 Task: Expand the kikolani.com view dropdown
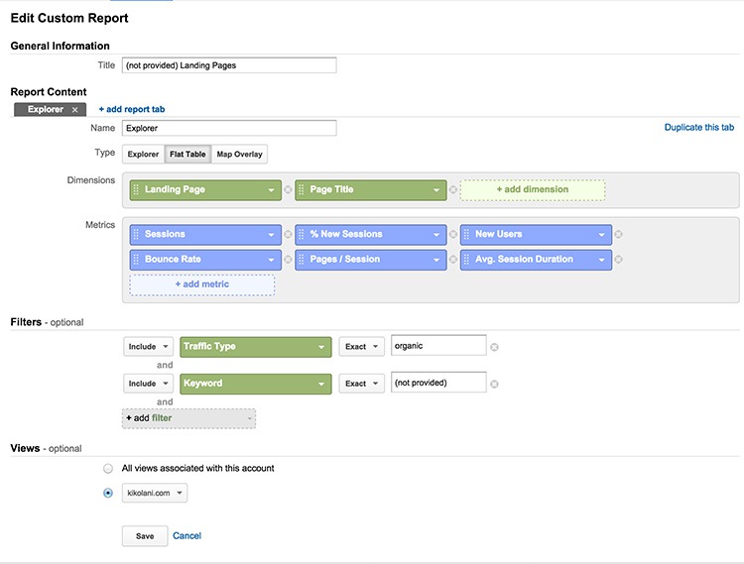pyautogui.click(x=155, y=493)
